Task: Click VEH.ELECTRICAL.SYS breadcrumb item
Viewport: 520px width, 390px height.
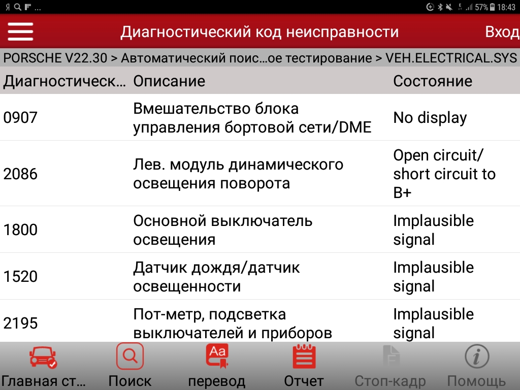Action: [451, 58]
